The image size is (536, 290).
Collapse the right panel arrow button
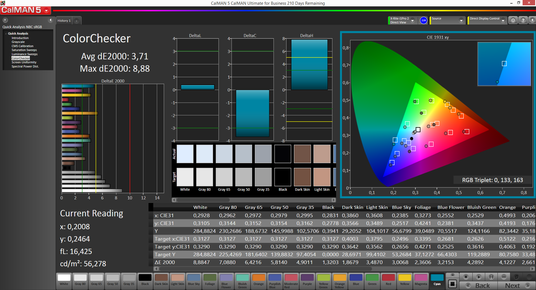click(532, 20)
